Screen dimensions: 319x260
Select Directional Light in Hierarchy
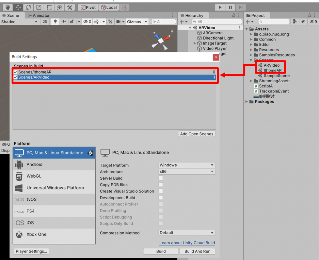(218, 38)
